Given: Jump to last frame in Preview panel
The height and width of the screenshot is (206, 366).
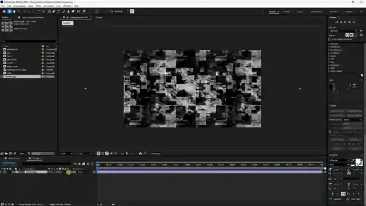Looking at the screenshot, I should coord(354,22).
